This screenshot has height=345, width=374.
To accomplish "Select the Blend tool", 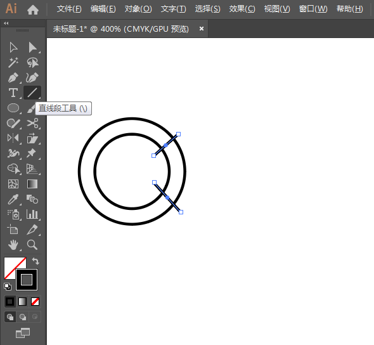I will [x=32, y=199].
